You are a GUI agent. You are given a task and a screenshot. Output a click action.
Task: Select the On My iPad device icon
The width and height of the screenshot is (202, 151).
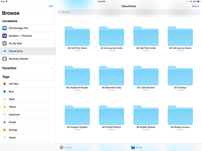pyautogui.click(x=5, y=43)
